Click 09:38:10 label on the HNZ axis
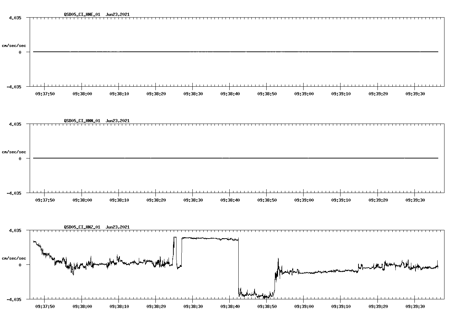The height and width of the screenshot is (319, 469). click(x=119, y=306)
